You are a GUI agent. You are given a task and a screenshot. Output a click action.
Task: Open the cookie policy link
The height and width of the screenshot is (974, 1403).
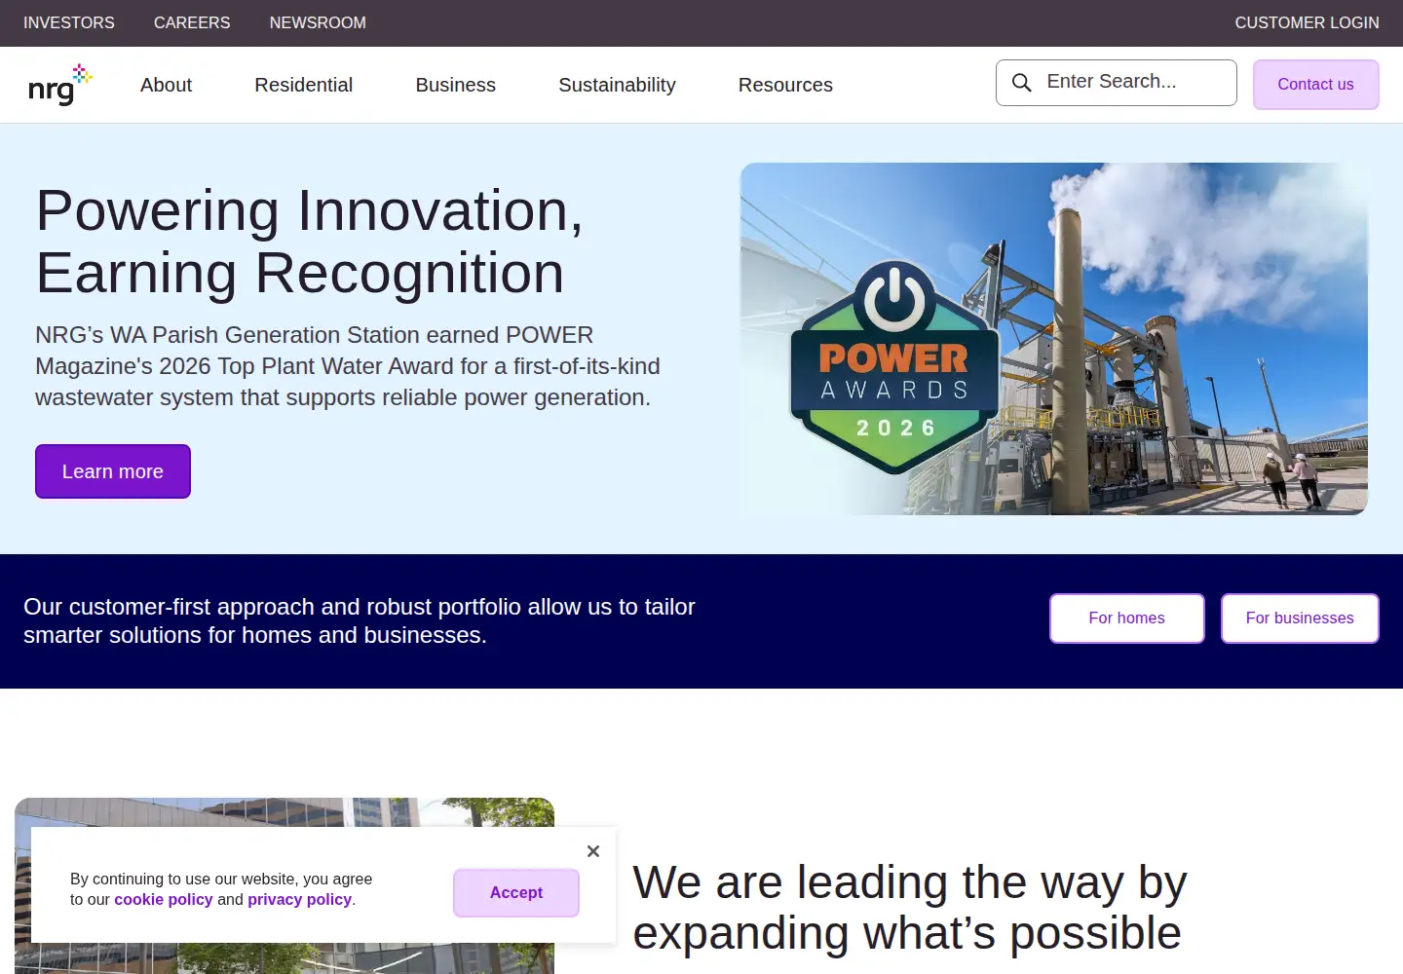[x=163, y=900]
